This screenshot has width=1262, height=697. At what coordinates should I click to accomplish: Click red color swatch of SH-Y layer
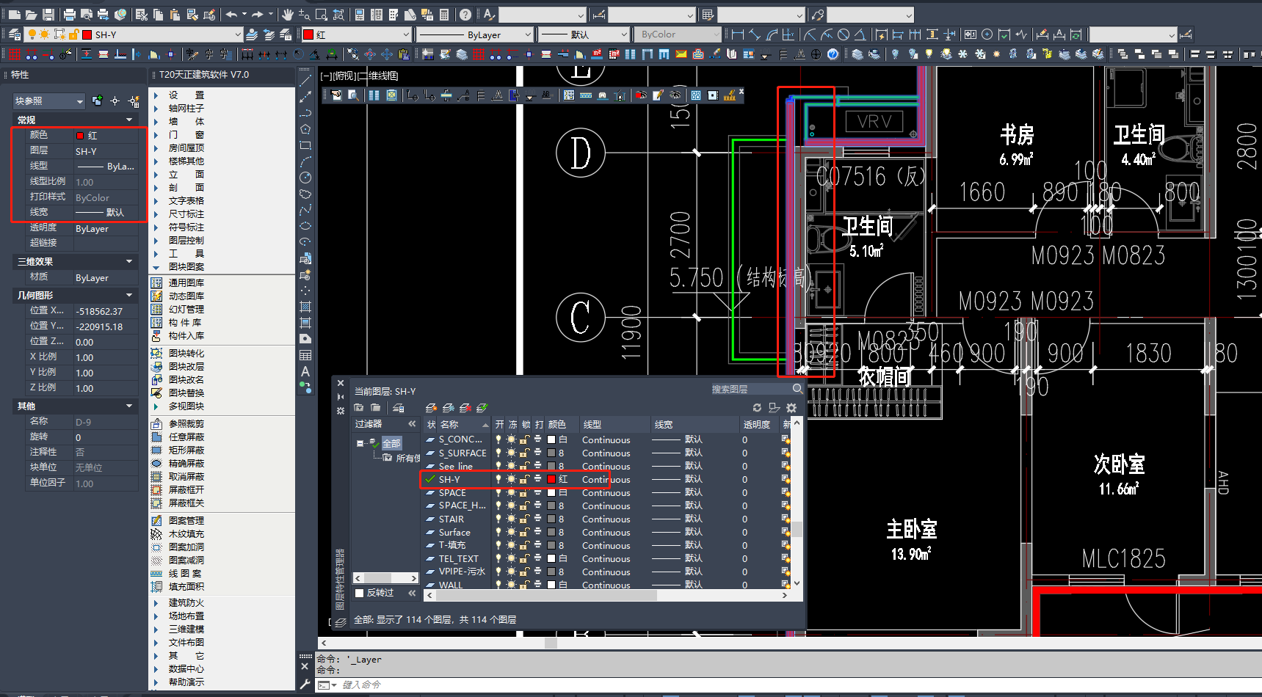click(551, 479)
